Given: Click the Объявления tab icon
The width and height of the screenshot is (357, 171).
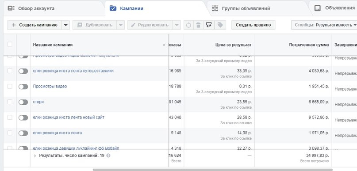Looking at the screenshot, I should click(317, 8).
